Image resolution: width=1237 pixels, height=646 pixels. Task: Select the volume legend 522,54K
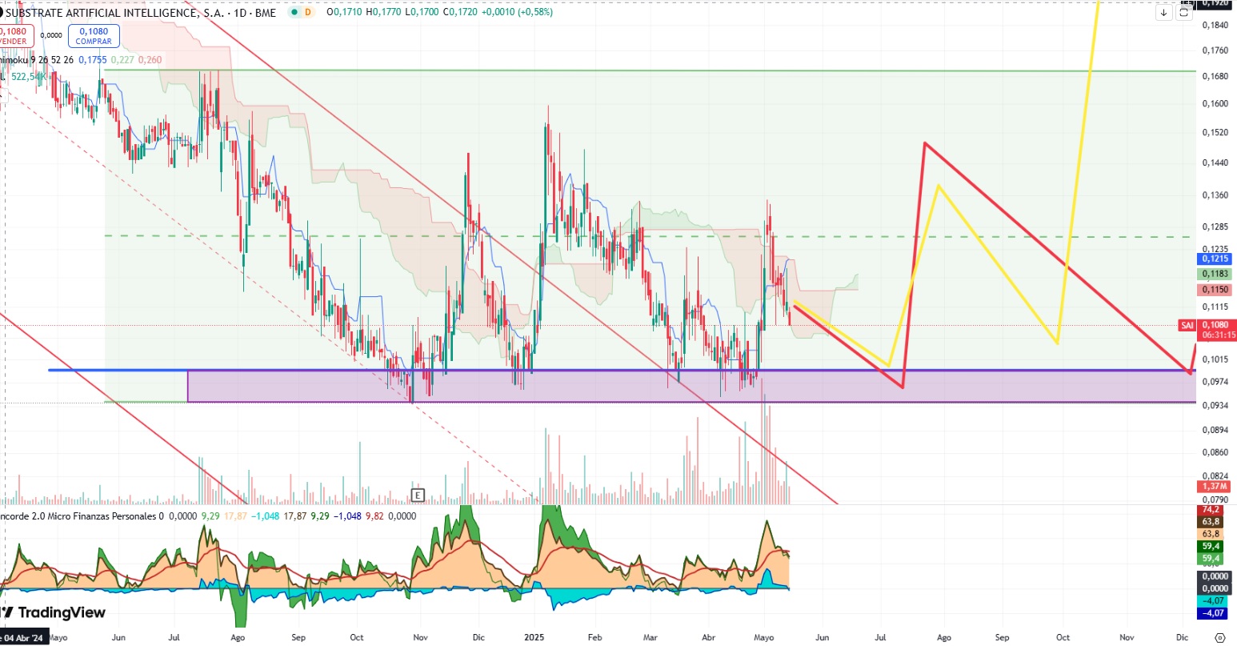(x=25, y=76)
